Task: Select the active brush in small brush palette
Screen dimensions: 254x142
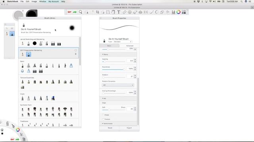Action: 12,34
